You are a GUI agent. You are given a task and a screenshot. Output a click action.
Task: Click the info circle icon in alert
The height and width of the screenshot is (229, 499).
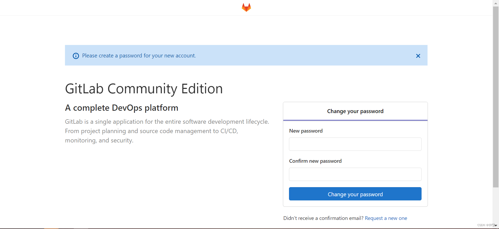76,56
